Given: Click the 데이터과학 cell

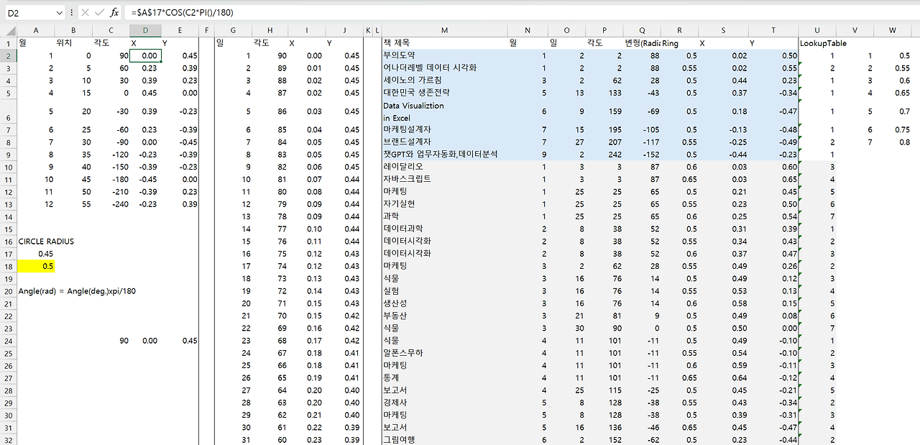Looking at the screenshot, I should click(444, 229).
